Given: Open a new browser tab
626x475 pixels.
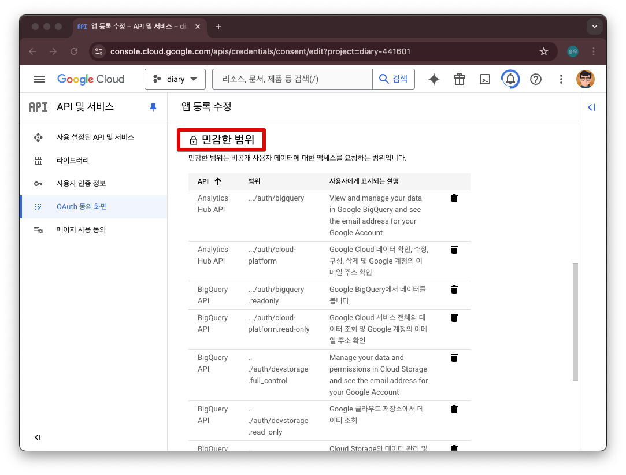Looking at the screenshot, I should 218,27.
